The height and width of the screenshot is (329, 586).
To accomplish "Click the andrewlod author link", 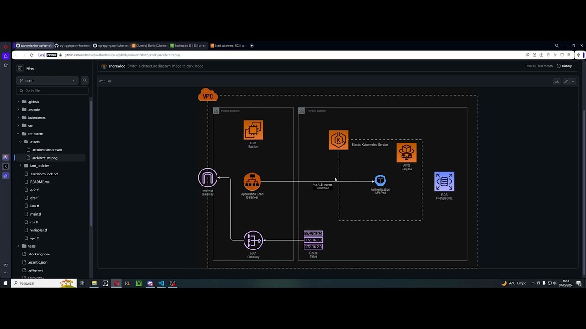I will point(117,66).
